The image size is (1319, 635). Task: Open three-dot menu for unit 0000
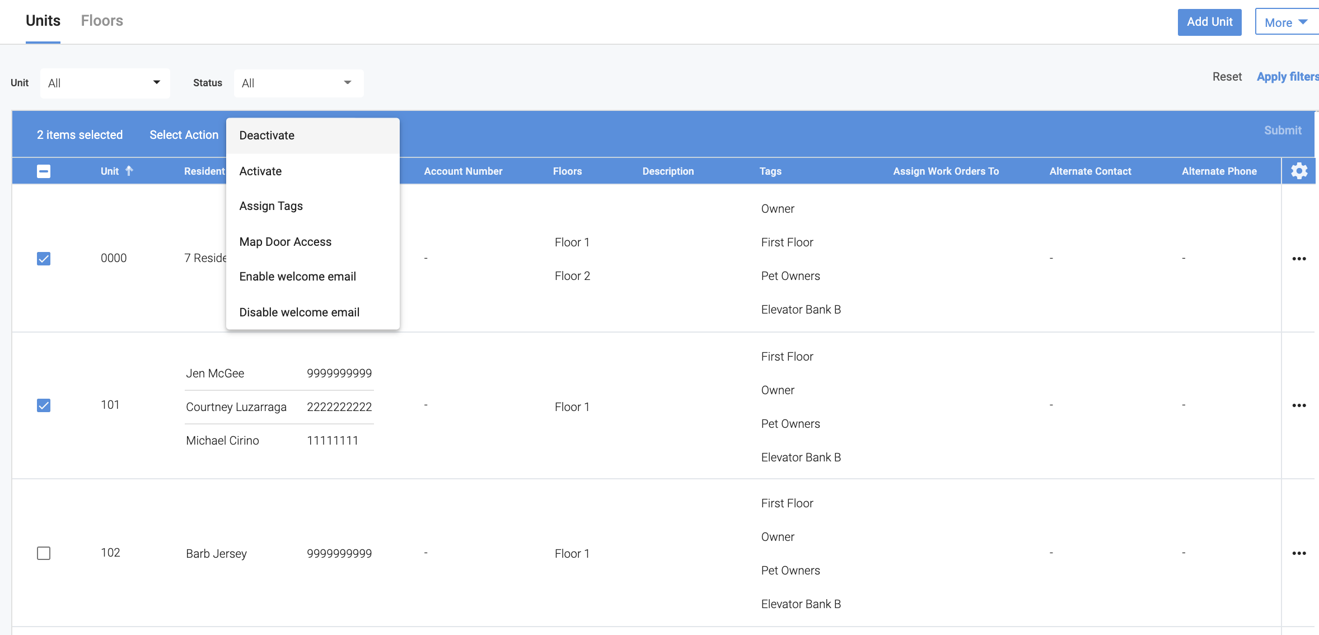point(1299,259)
